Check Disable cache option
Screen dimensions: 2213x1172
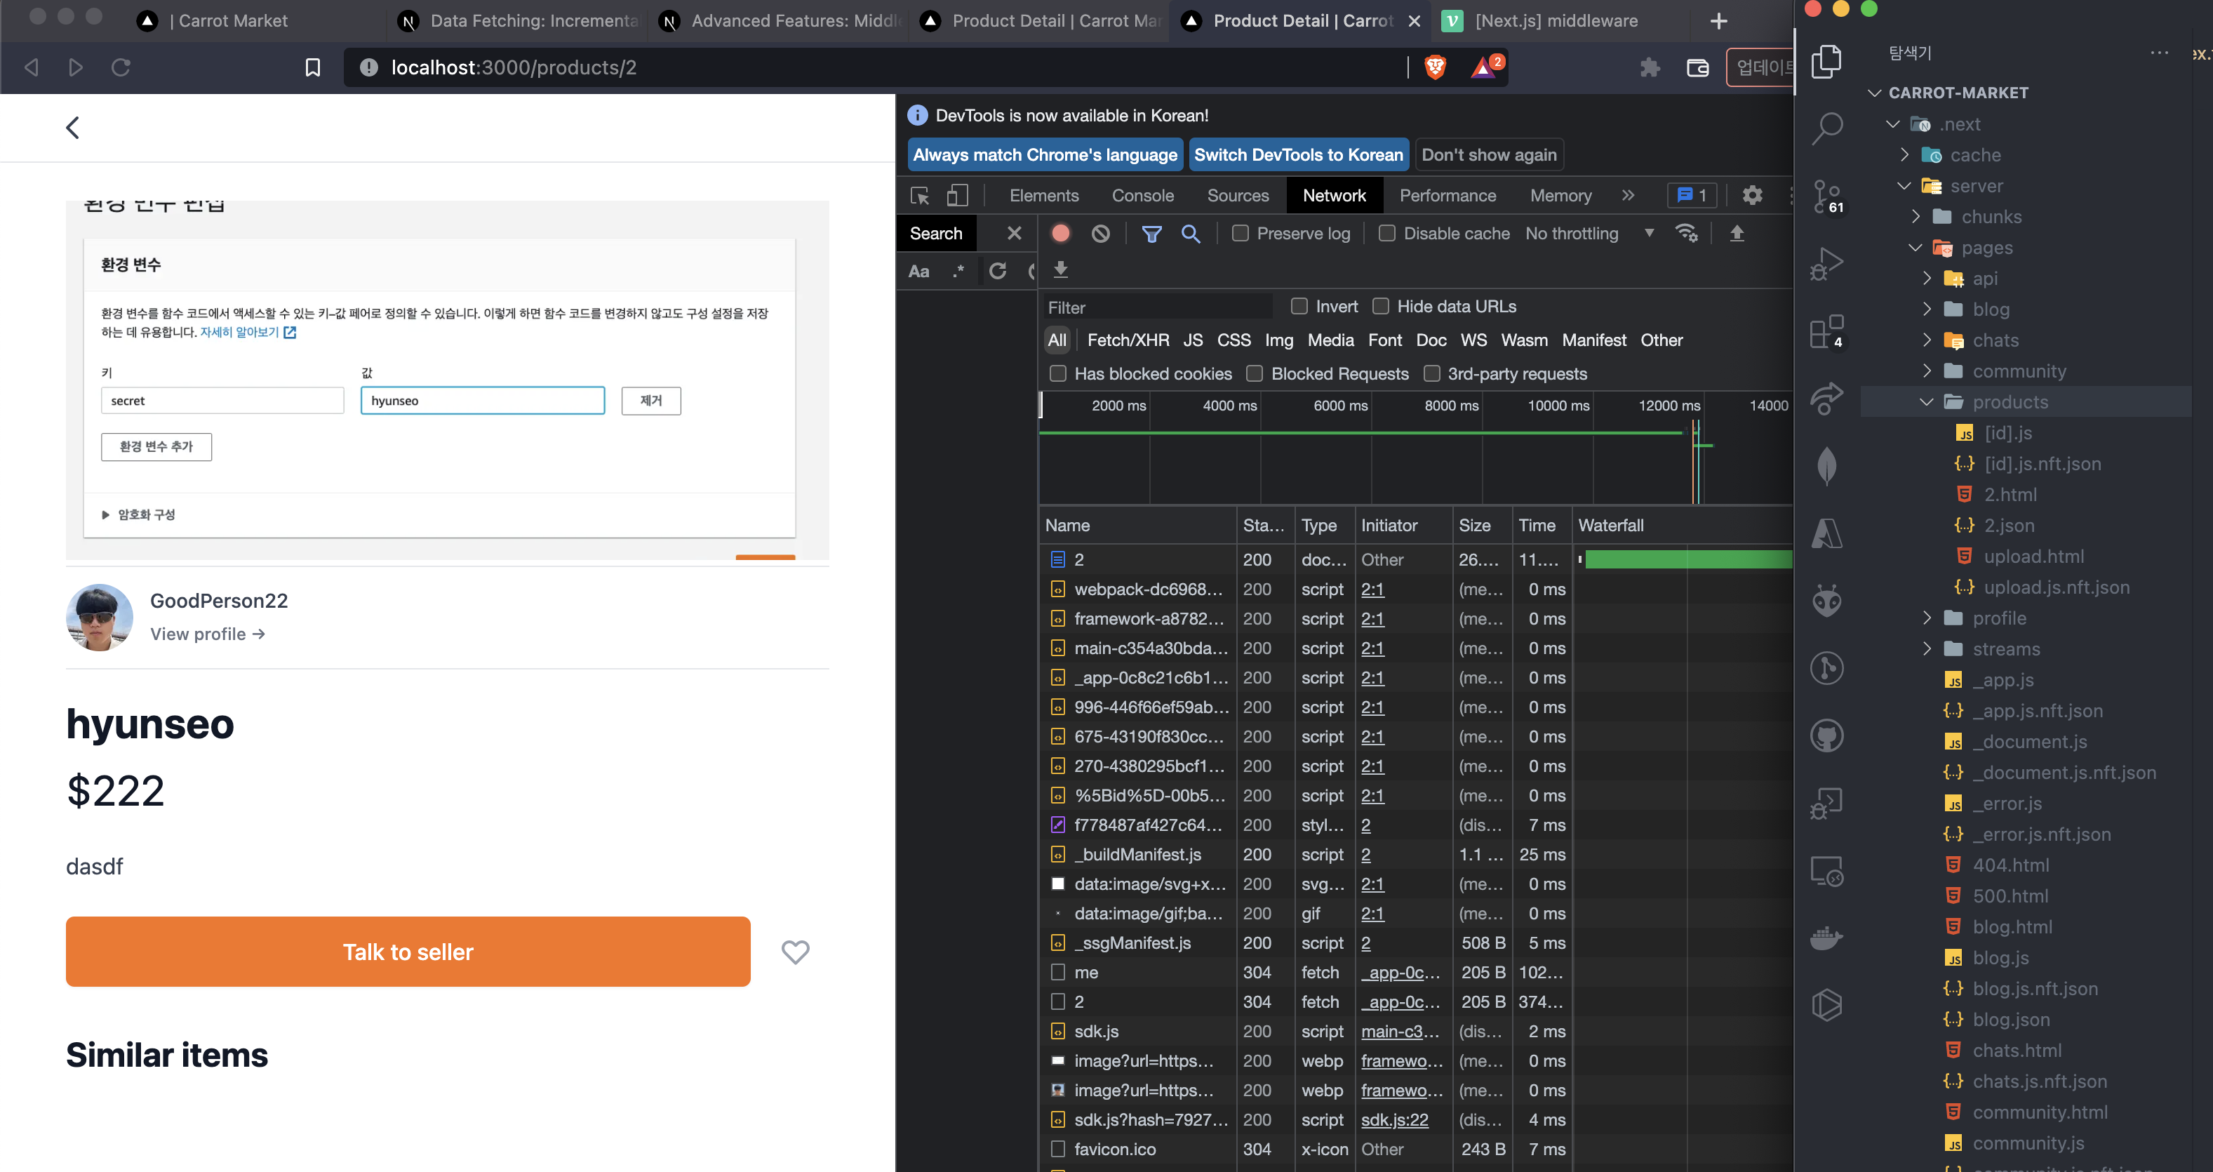click(1386, 234)
